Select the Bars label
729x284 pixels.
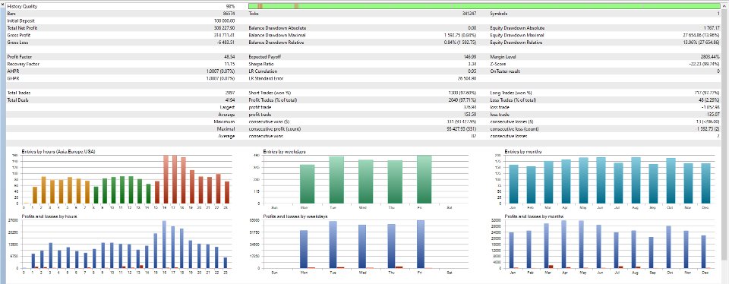11,14
